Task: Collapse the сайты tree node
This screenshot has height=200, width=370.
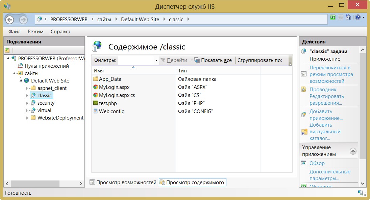Action: point(15,73)
